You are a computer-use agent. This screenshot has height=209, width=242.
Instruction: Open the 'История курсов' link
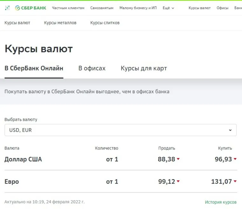[221, 202]
